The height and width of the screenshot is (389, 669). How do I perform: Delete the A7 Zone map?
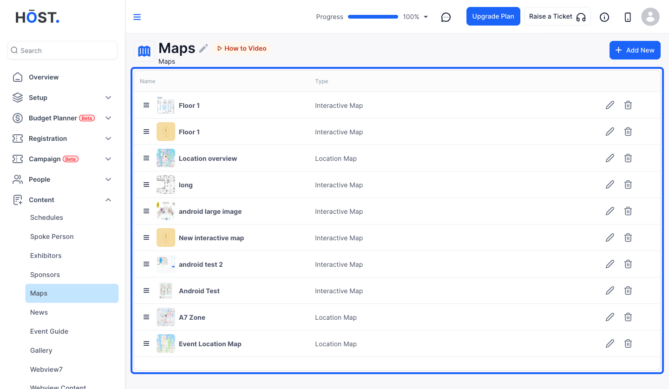pos(628,317)
